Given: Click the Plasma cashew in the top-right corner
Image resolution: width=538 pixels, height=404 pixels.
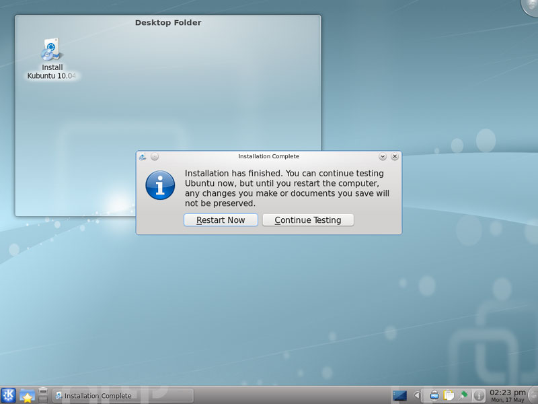Looking at the screenshot, I should pos(531,6).
